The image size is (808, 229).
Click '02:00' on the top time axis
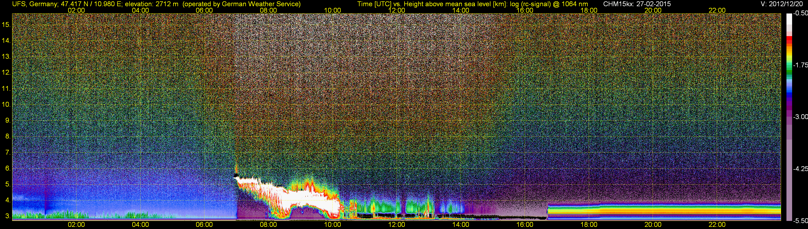[76, 10]
